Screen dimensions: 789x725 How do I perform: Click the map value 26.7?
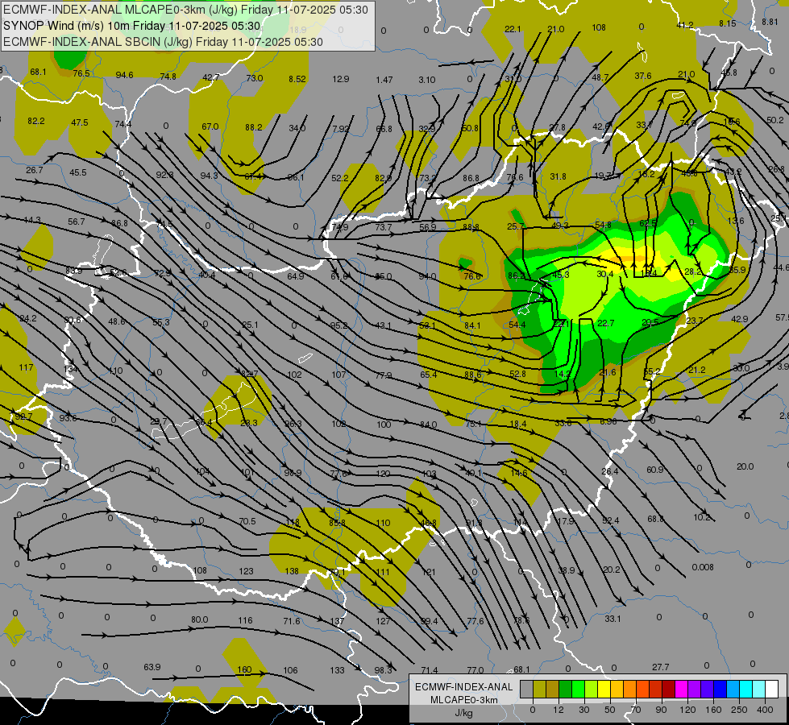34,170
